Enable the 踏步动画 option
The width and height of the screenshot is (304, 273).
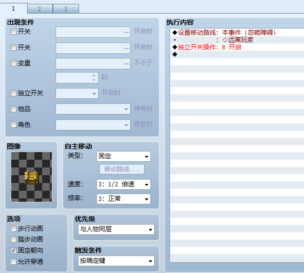coord(13,239)
